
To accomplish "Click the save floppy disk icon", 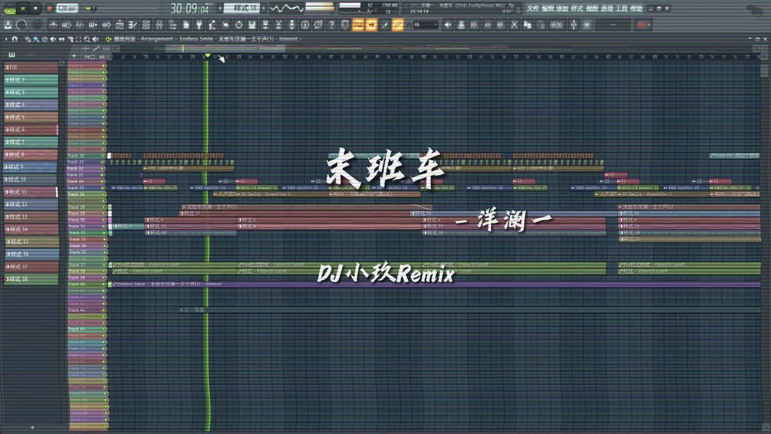I will pos(252,25).
